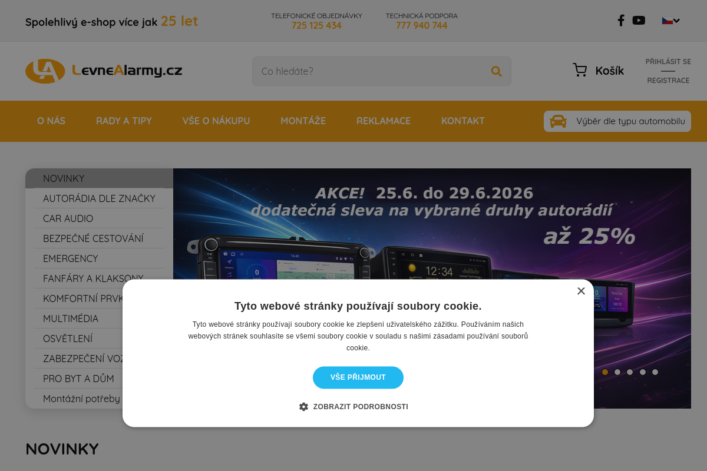Select Autorádia dle značky category
Image resolution: width=707 pixels, height=471 pixels.
(99, 198)
